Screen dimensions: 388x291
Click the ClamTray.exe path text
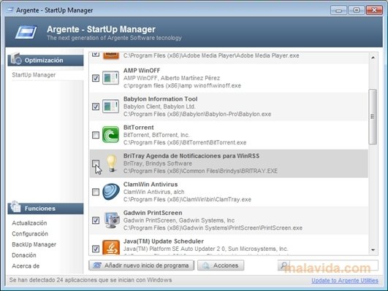187,199
